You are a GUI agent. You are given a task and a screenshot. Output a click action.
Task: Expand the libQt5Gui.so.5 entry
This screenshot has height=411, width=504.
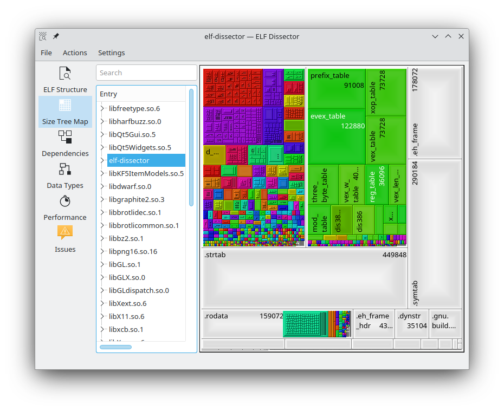(x=103, y=134)
